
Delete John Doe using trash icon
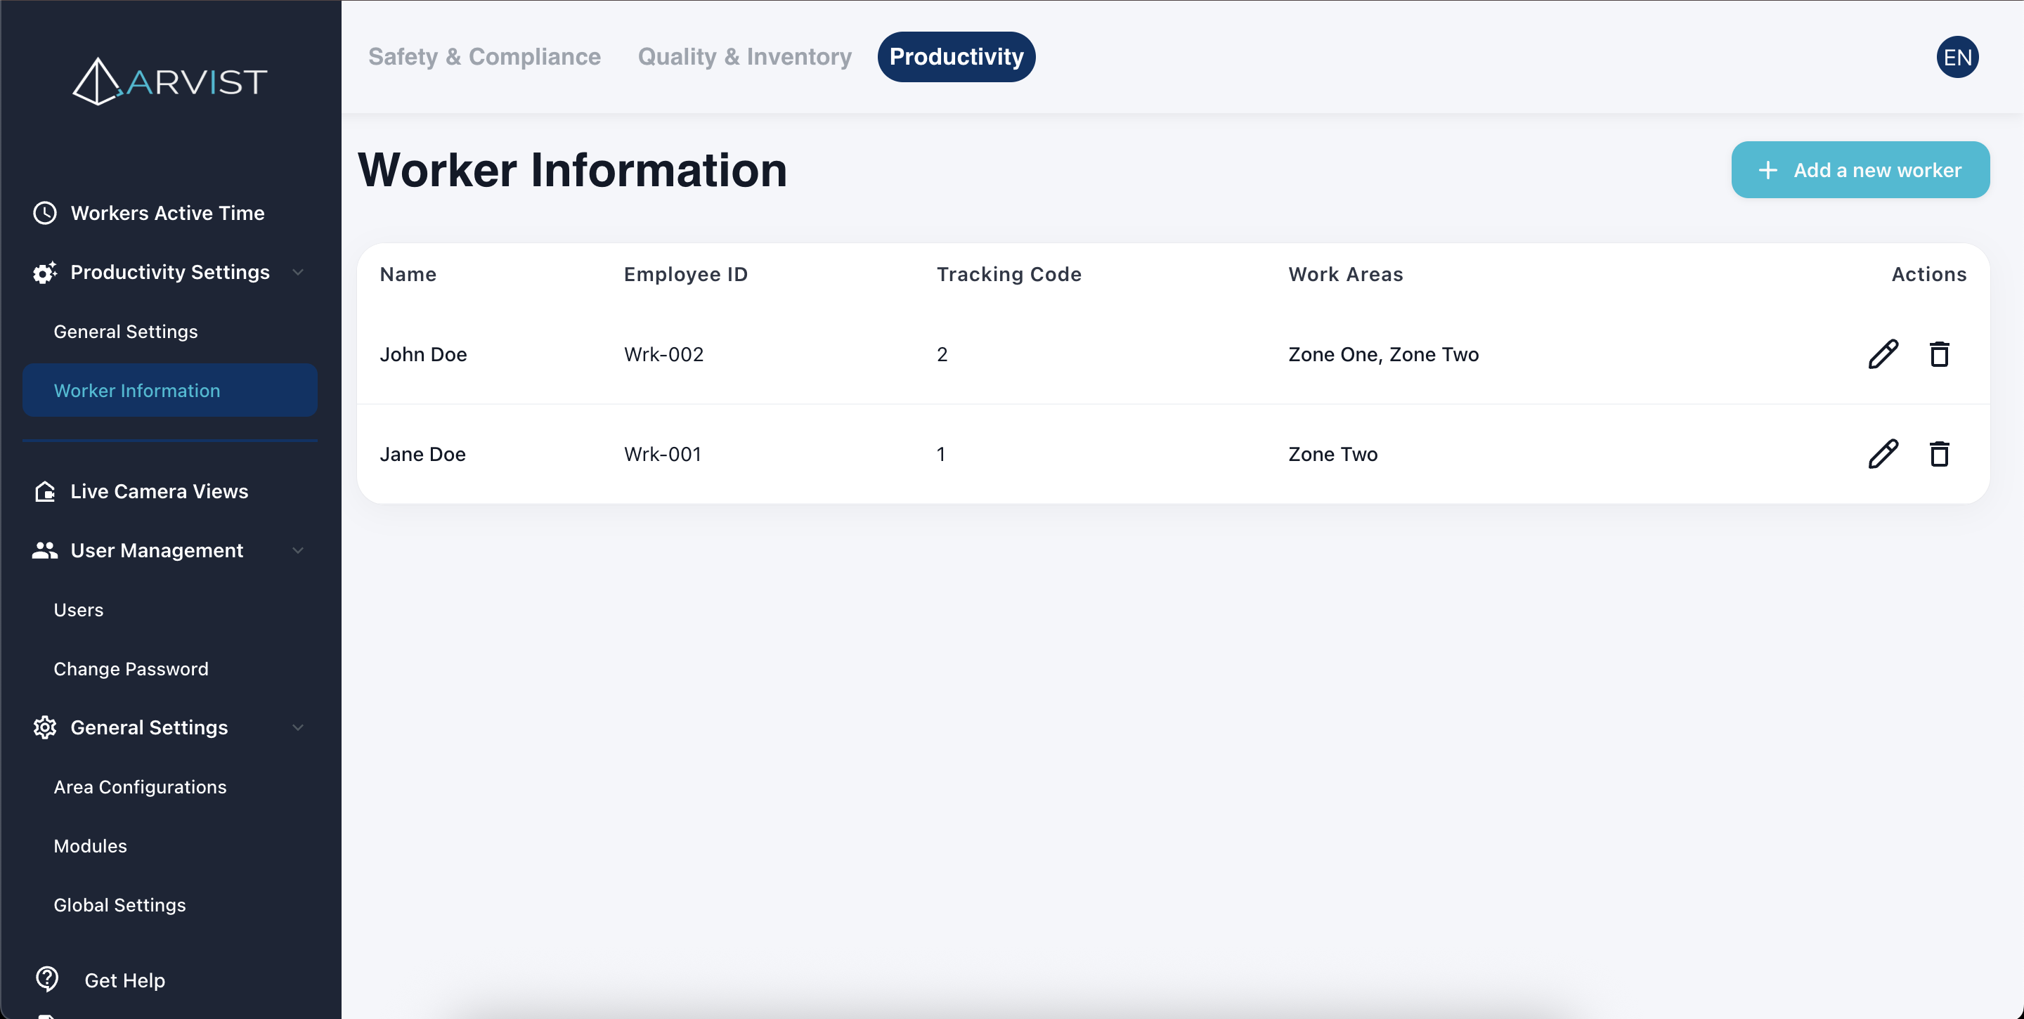click(1939, 354)
